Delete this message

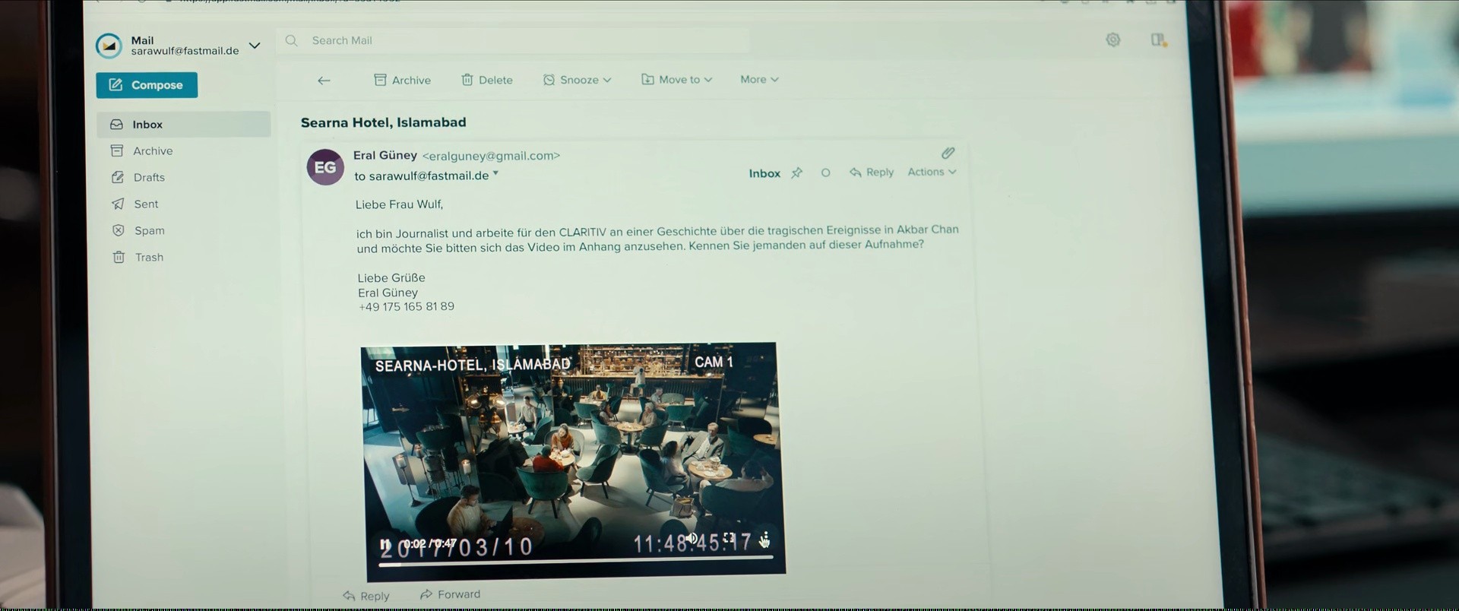pyautogui.click(x=487, y=80)
